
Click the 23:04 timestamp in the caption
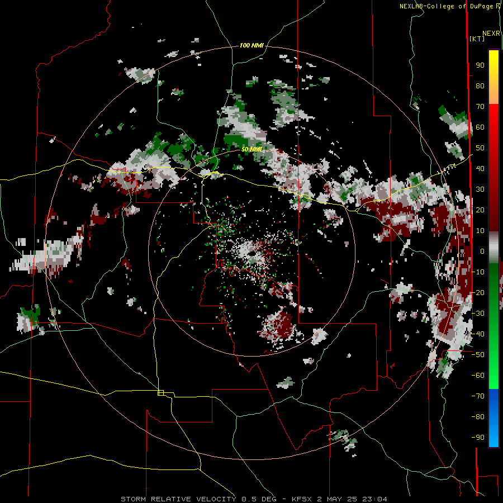(x=374, y=499)
